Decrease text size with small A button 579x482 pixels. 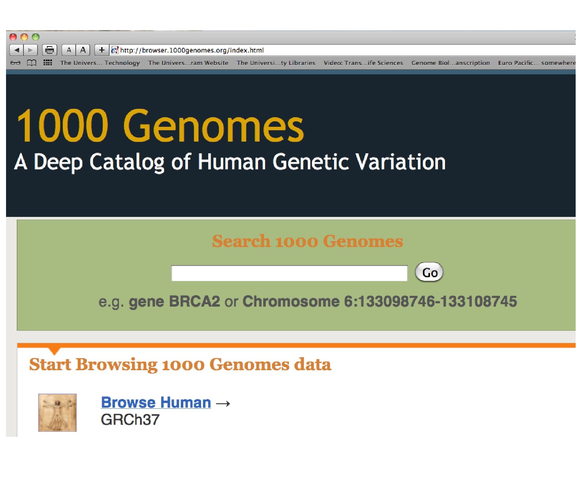[x=69, y=50]
